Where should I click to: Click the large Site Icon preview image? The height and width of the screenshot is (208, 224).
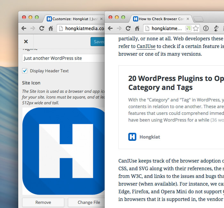coord(63,151)
